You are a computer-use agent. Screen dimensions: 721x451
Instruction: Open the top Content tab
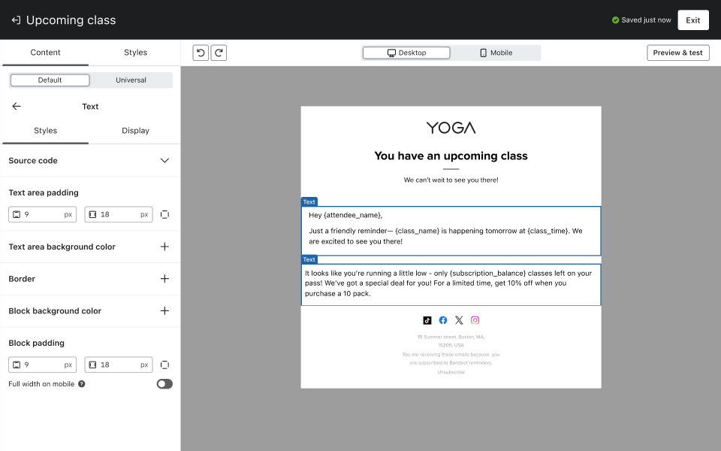(x=45, y=53)
